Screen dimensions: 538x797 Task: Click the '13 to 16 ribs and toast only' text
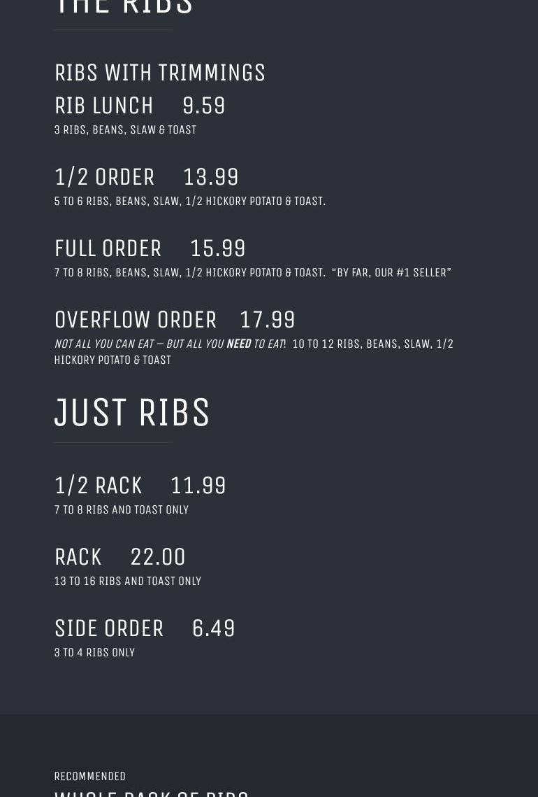(128, 581)
